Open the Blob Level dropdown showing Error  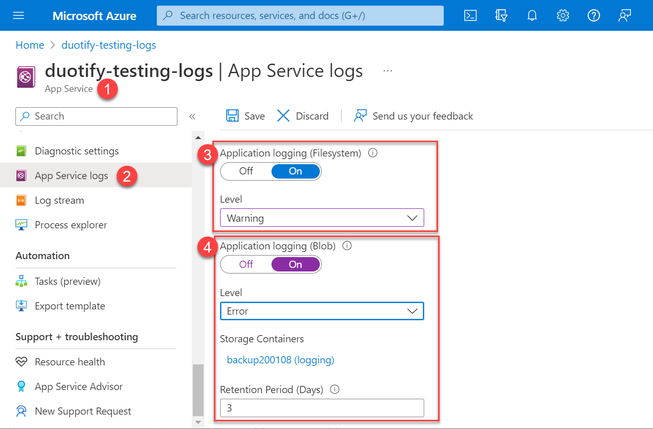pos(322,311)
